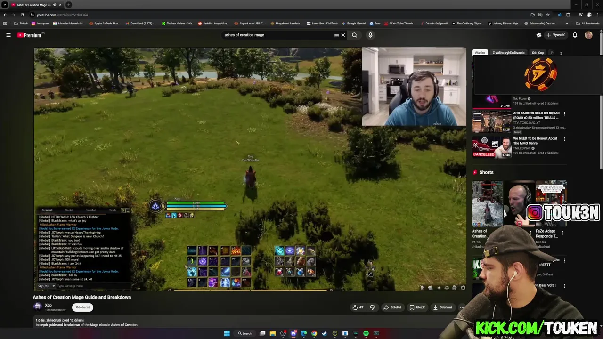
Task: Share the video via Zdieľať
Action: pyautogui.click(x=392, y=307)
